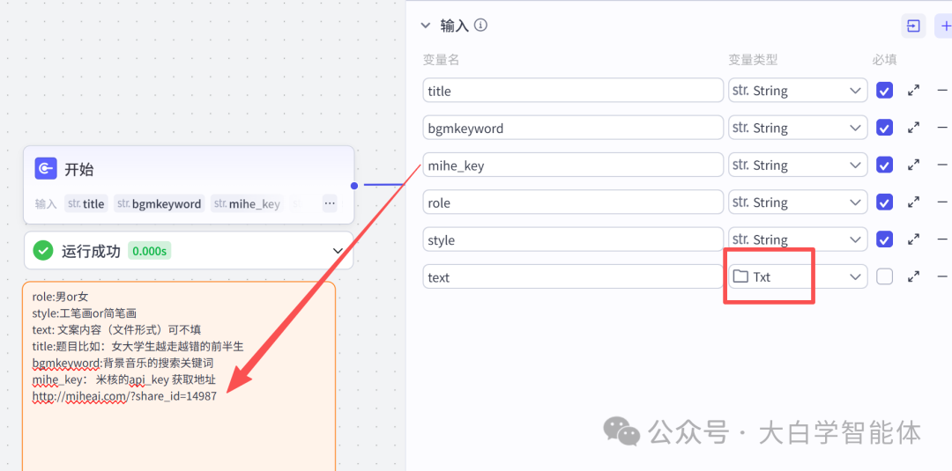The image size is (952, 471).
Task: Check required for text variable
Action: [x=885, y=276]
